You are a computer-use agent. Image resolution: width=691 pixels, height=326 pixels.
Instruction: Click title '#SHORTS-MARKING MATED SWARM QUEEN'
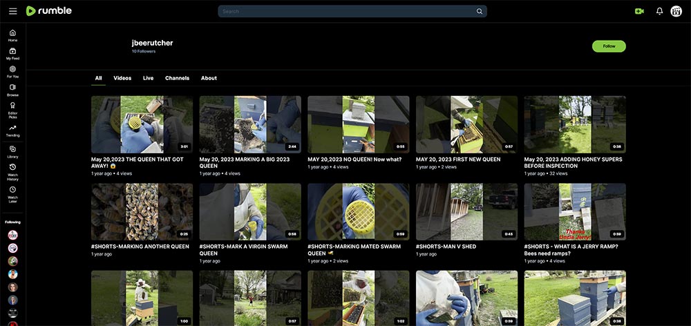click(x=354, y=250)
